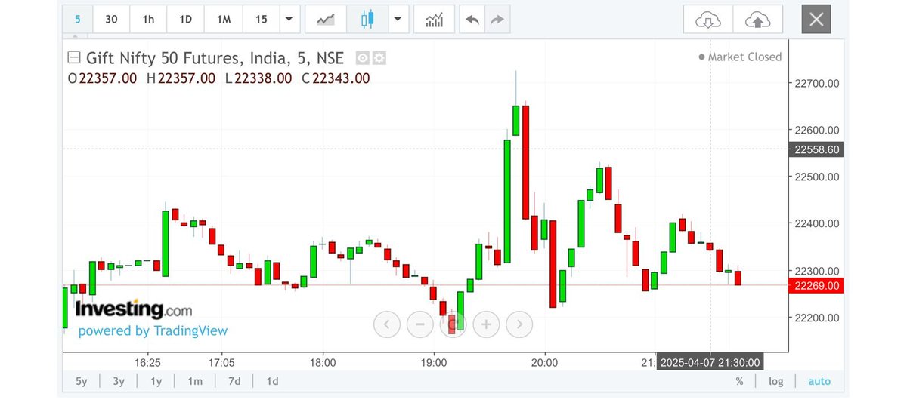The height and width of the screenshot is (418, 907).
Task: Click the 19:00 time axis label
Action: tap(434, 362)
